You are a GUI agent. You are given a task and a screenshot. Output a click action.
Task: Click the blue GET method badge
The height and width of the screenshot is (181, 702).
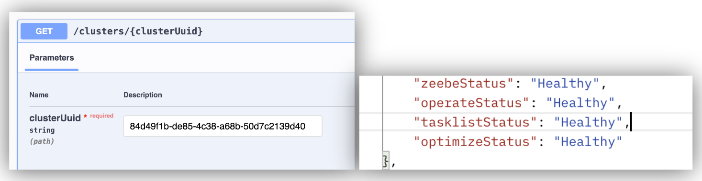(x=44, y=32)
